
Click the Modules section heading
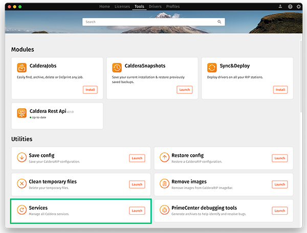click(23, 50)
